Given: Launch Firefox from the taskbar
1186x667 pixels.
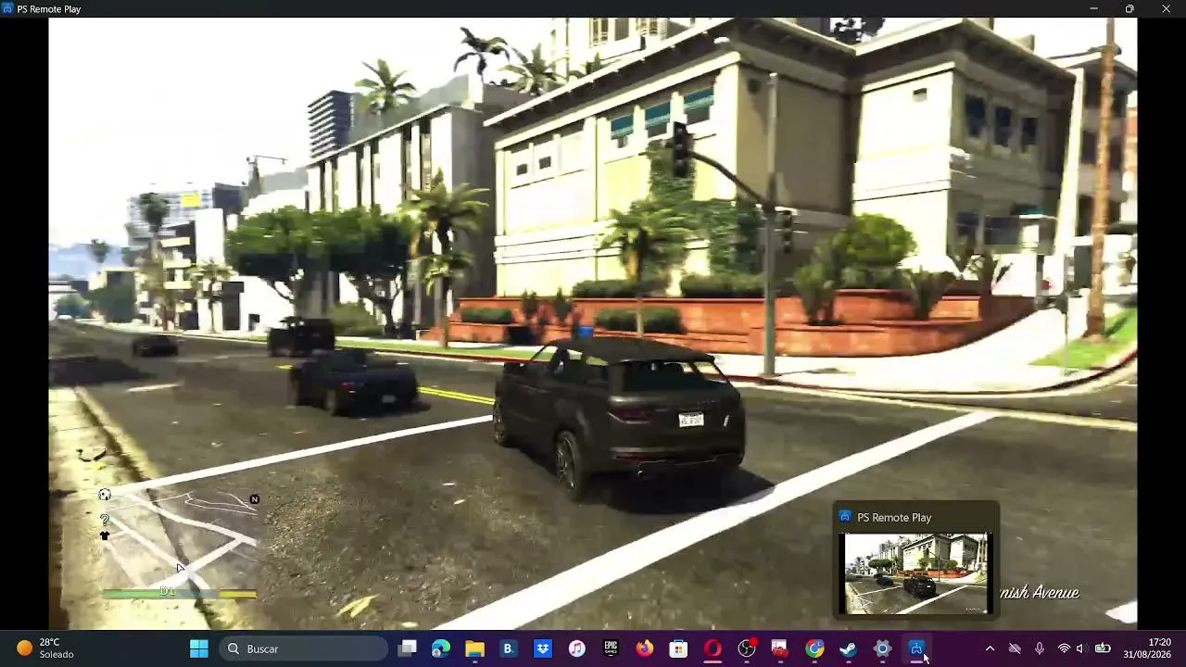Looking at the screenshot, I should pos(645,648).
